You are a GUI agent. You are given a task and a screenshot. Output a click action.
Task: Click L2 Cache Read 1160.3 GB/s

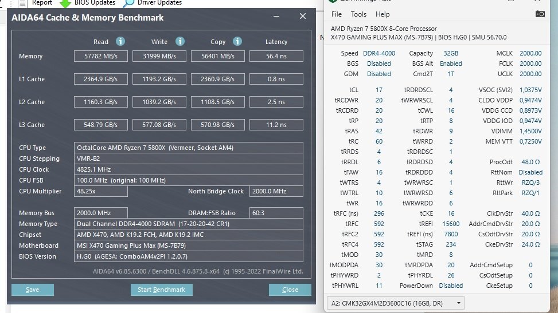tap(101, 102)
